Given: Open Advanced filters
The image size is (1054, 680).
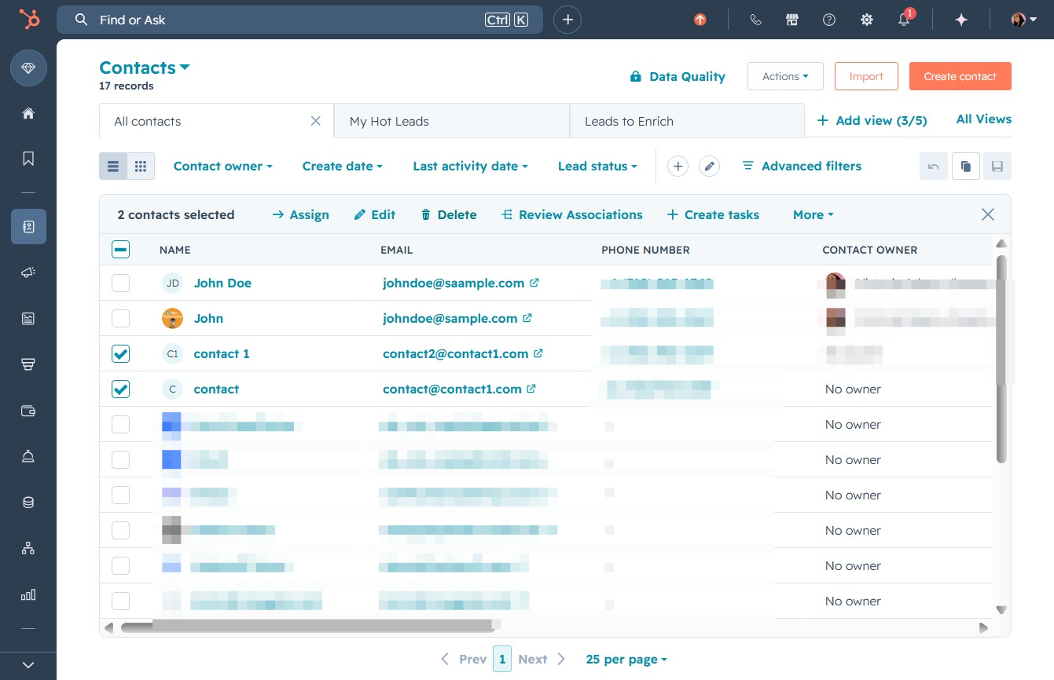Looking at the screenshot, I should click(x=802, y=166).
